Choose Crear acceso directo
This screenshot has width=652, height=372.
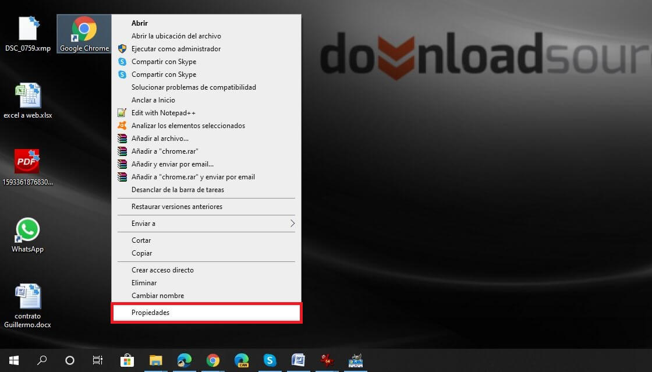pyautogui.click(x=206, y=270)
